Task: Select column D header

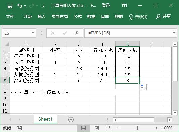Action: (x=103, y=44)
